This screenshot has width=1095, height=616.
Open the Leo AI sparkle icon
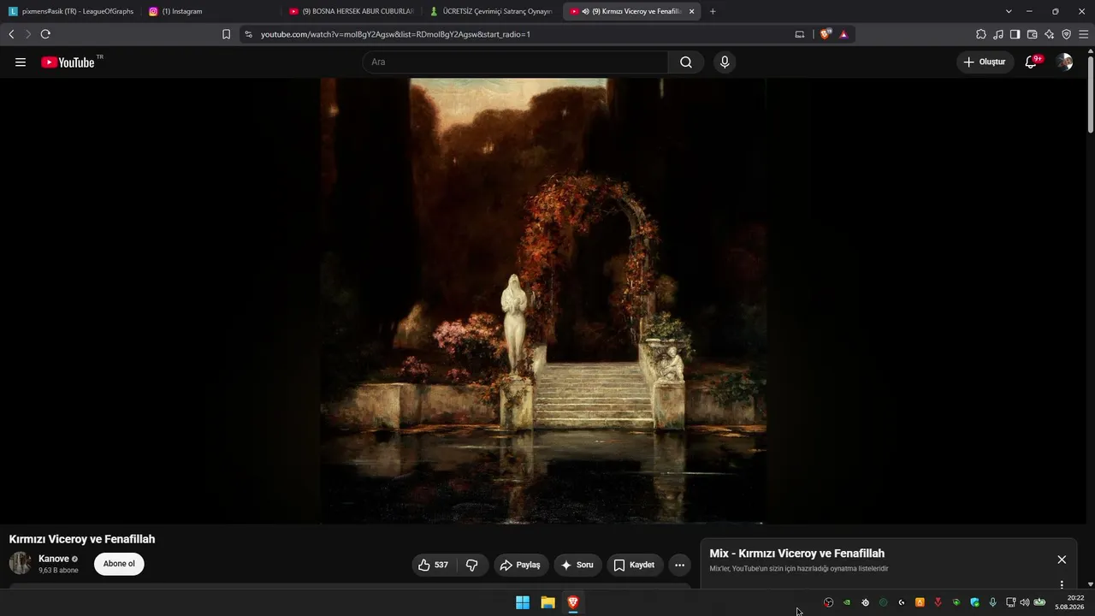click(1049, 34)
